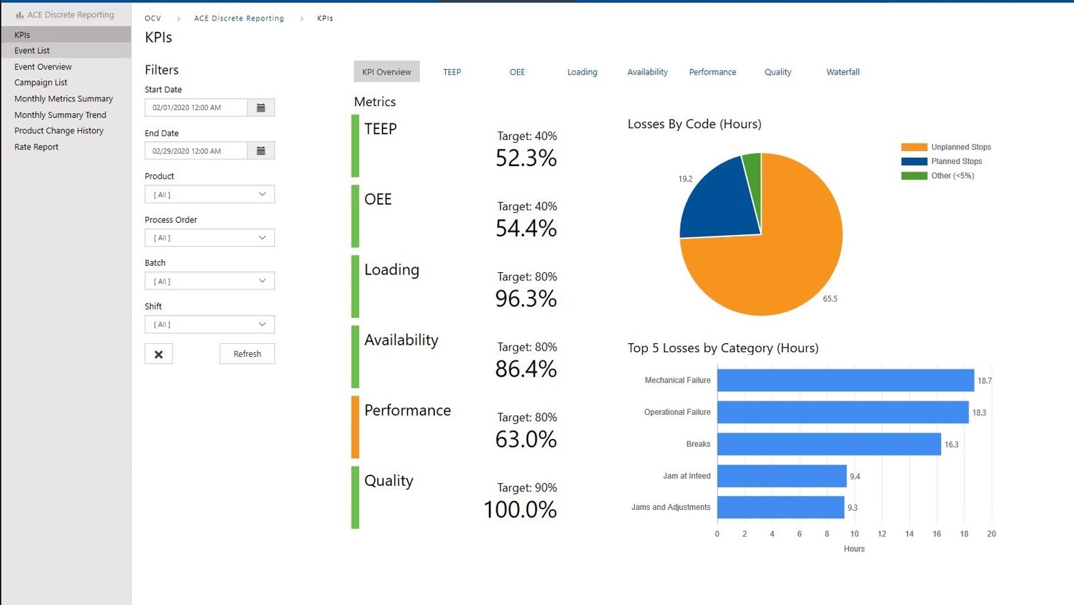Open the Availability tab

click(x=647, y=72)
